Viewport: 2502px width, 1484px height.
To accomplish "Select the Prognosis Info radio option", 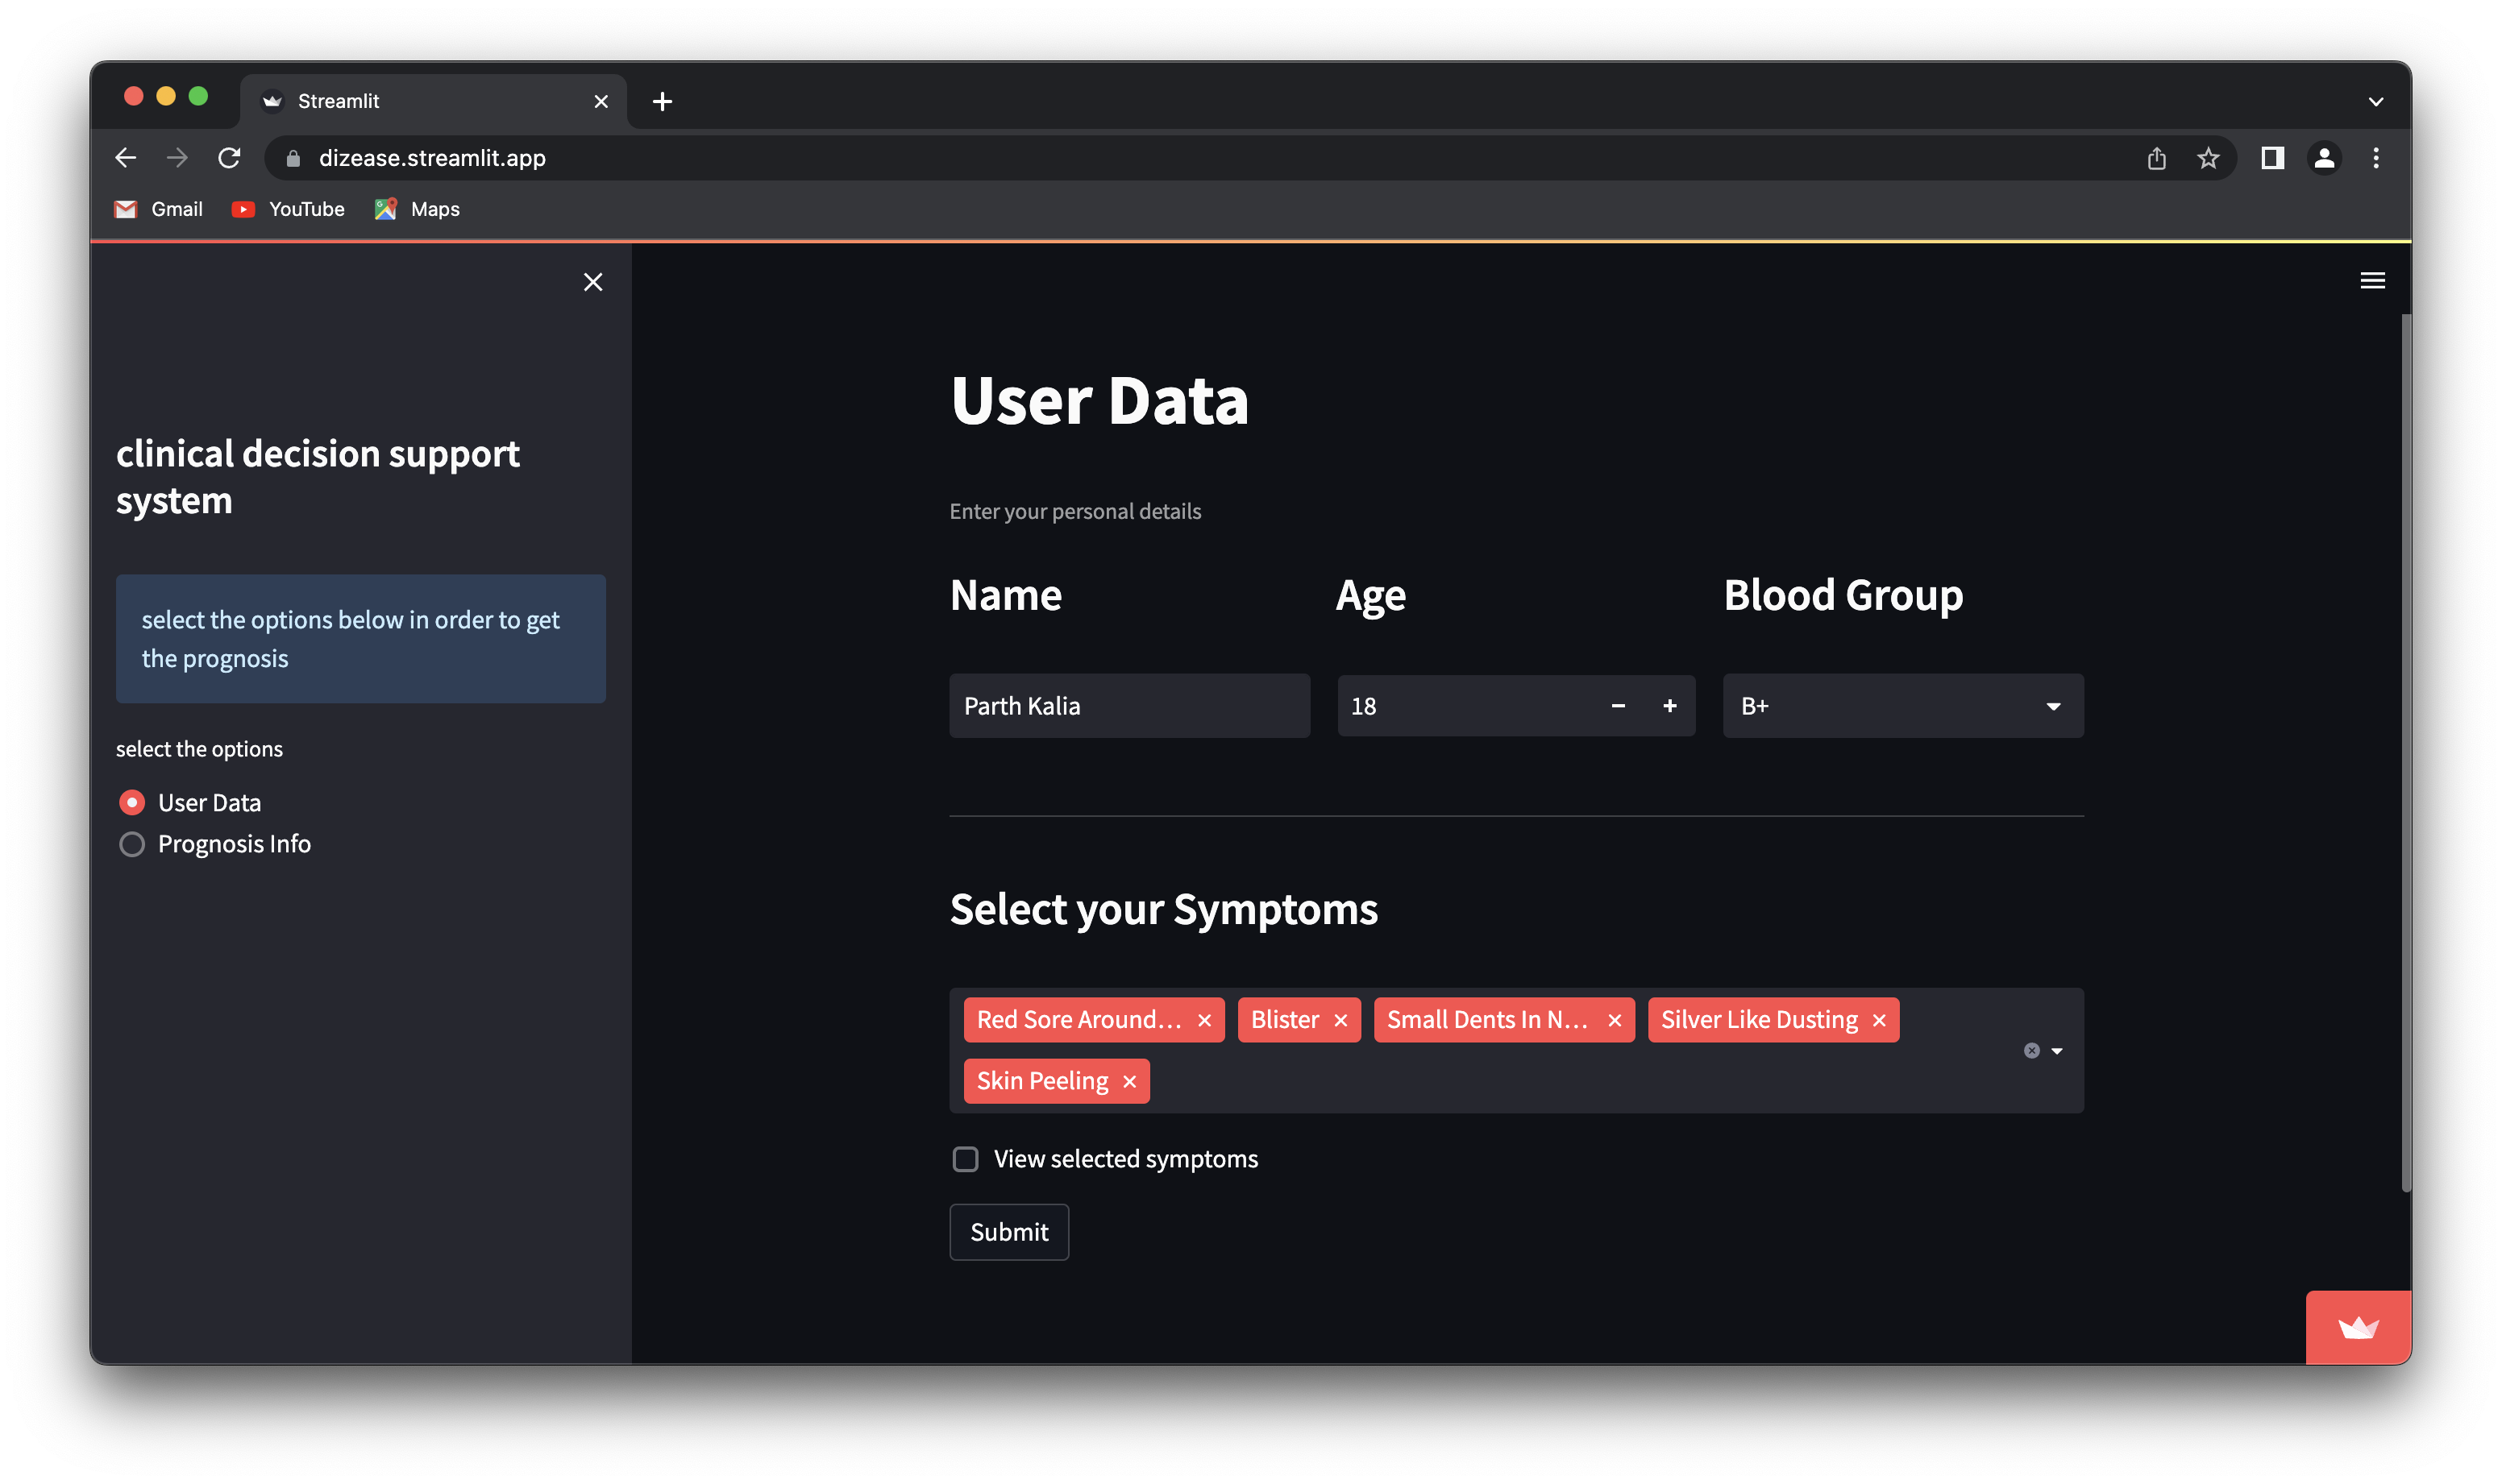I will click(x=131, y=844).
